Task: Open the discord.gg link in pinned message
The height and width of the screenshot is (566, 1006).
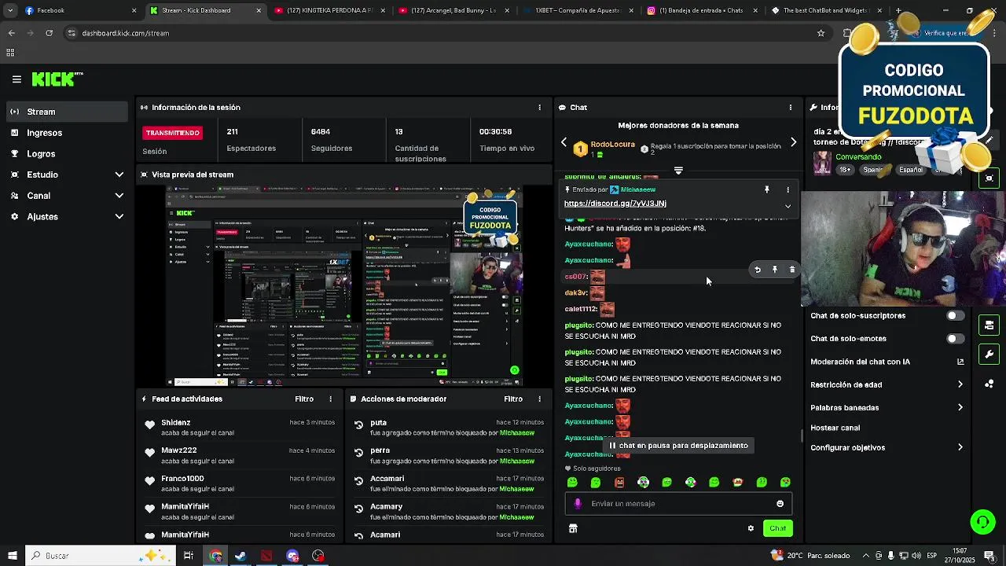Action: (615, 204)
